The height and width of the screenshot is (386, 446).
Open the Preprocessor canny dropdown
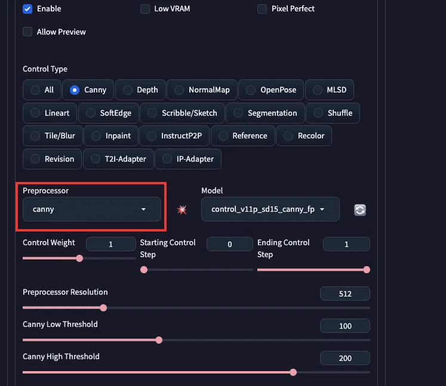[92, 209]
